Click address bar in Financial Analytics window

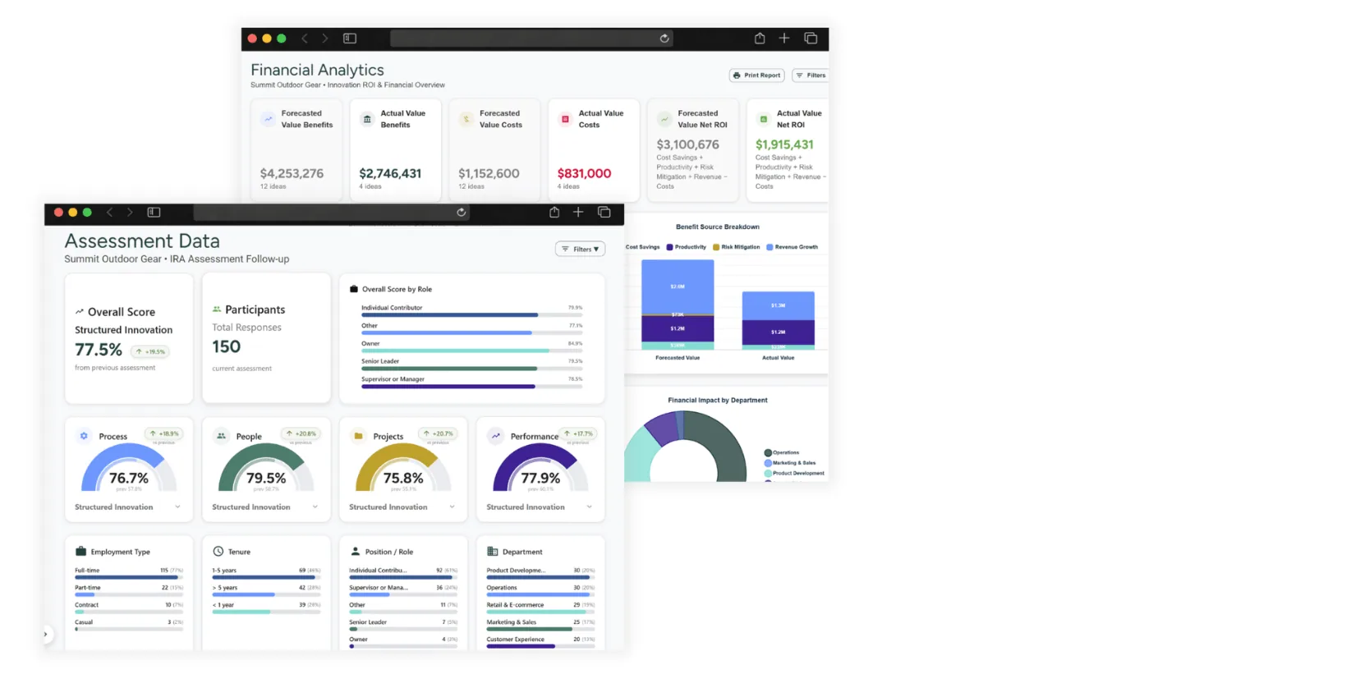tap(531, 39)
